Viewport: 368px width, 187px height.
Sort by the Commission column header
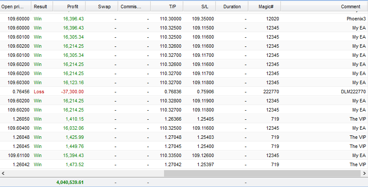[134, 7]
